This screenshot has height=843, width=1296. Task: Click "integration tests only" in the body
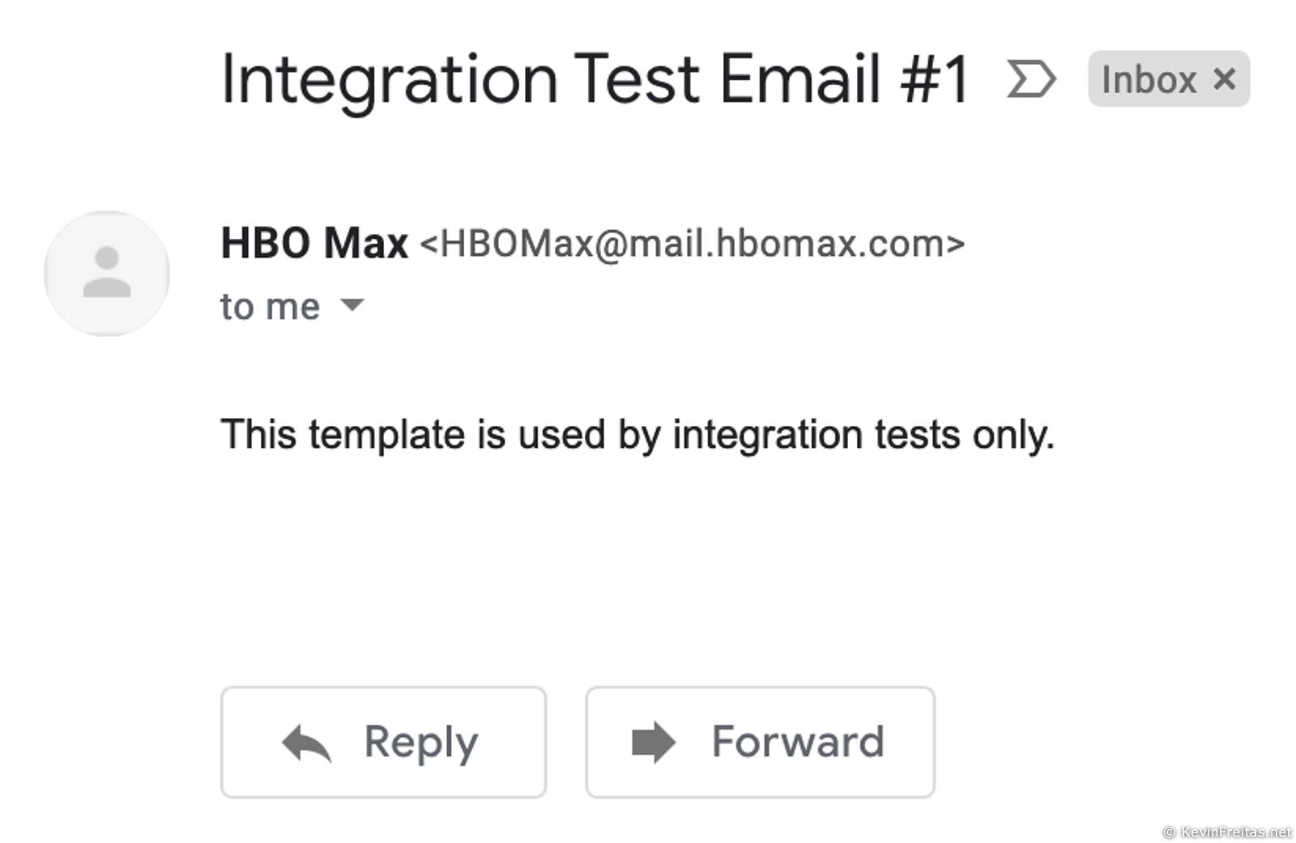(x=863, y=435)
